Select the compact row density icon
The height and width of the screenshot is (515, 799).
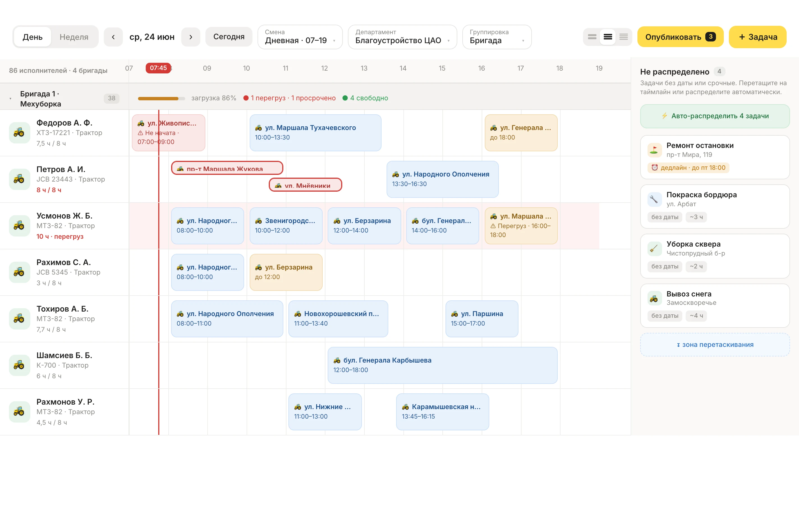(x=592, y=37)
